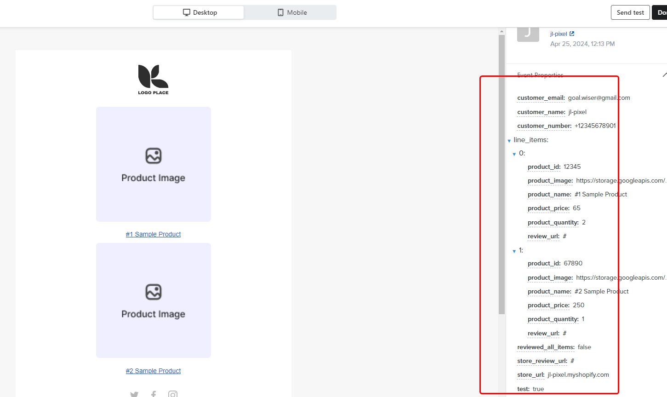667x397 pixels.
Task: Click the customer_email property key
Action: coord(541,98)
